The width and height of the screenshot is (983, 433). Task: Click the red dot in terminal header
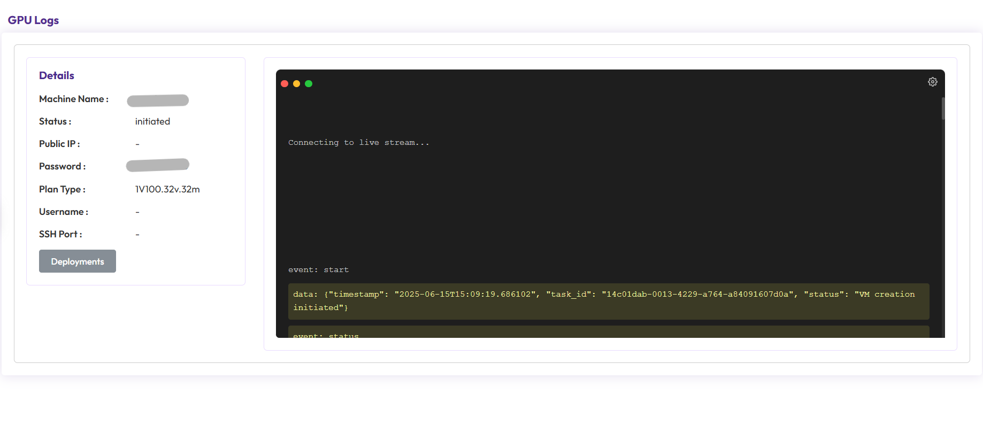[285, 84]
